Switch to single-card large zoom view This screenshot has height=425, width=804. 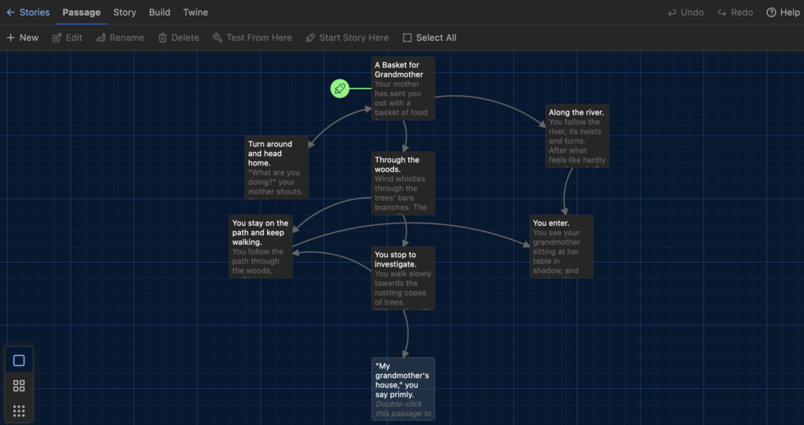(x=19, y=361)
